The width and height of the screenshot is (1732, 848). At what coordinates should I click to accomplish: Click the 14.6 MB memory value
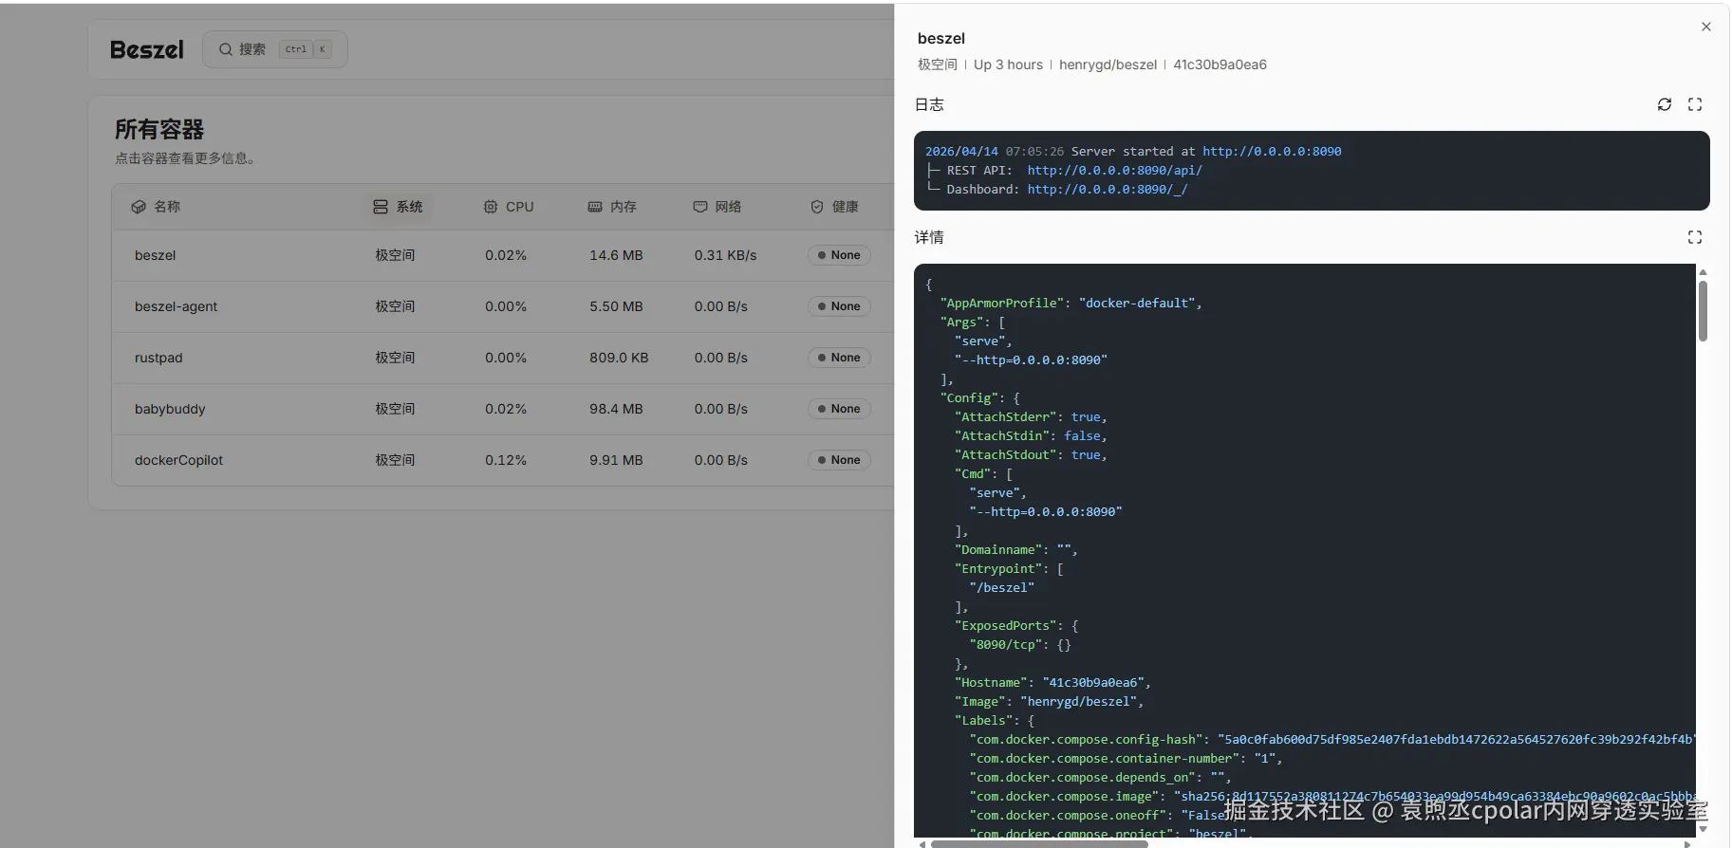616,255
